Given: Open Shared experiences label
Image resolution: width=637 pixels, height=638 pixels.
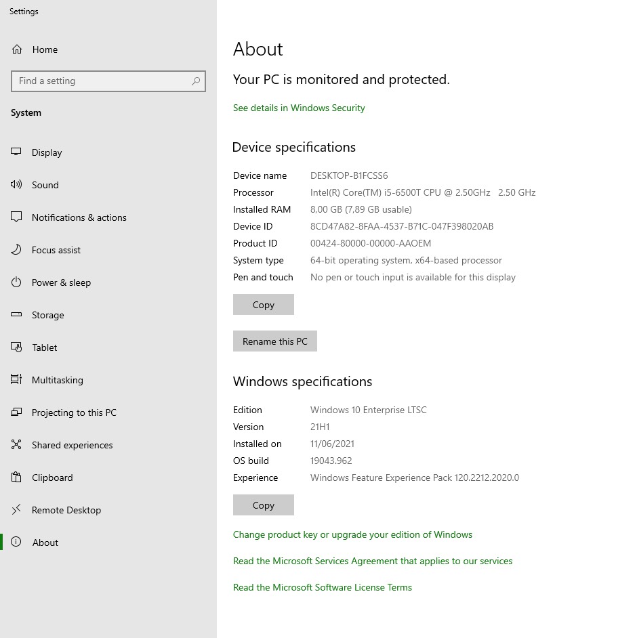Looking at the screenshot, I should coord(72,445).
